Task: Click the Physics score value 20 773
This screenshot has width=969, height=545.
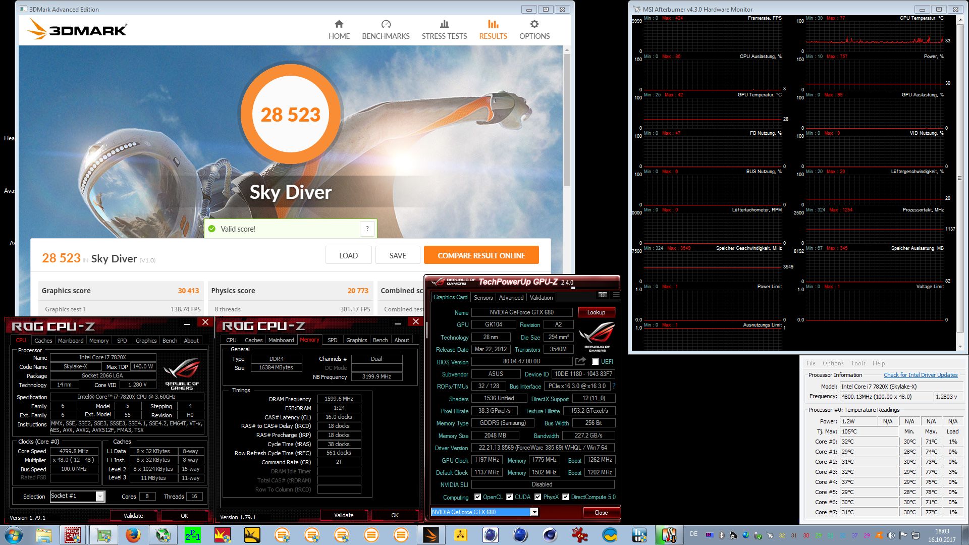Action: 358,291
